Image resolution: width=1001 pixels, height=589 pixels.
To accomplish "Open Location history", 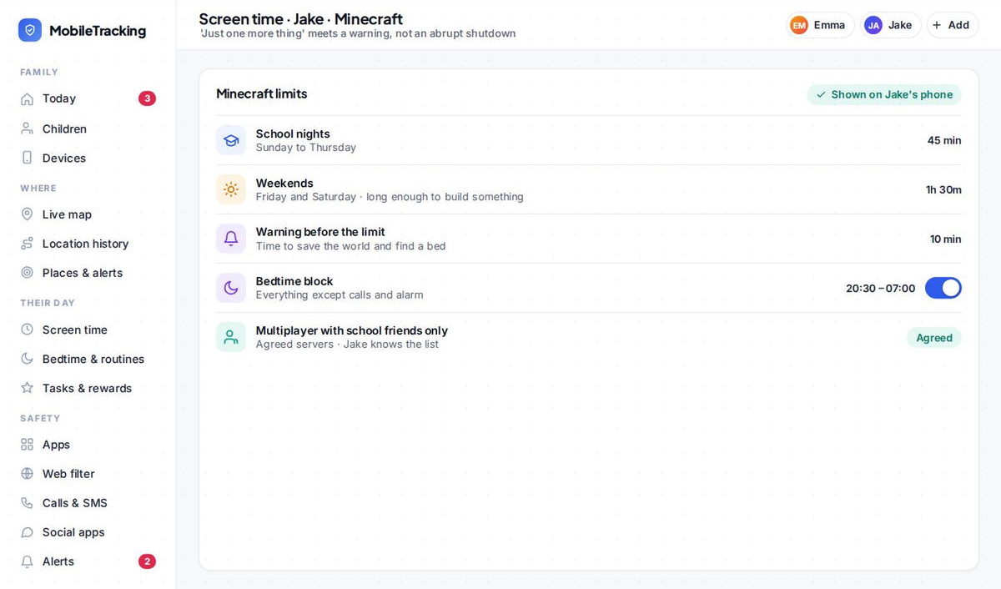I will [x=88, y=244].
